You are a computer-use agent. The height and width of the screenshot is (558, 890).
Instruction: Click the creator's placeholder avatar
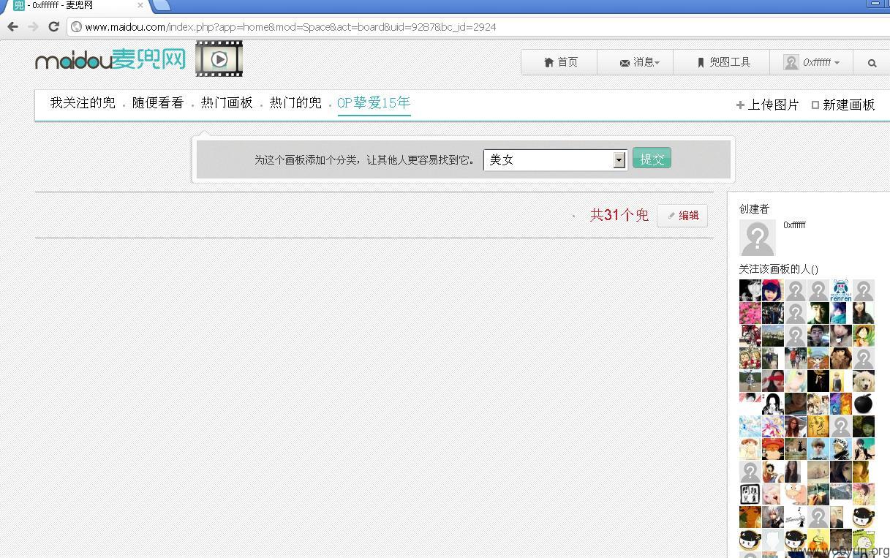point(758,238)
